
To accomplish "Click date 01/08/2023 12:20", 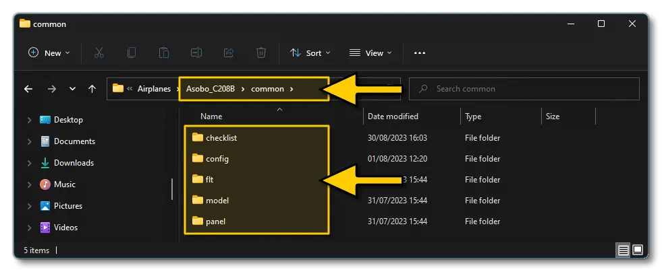I will click(x=397, y=159).
